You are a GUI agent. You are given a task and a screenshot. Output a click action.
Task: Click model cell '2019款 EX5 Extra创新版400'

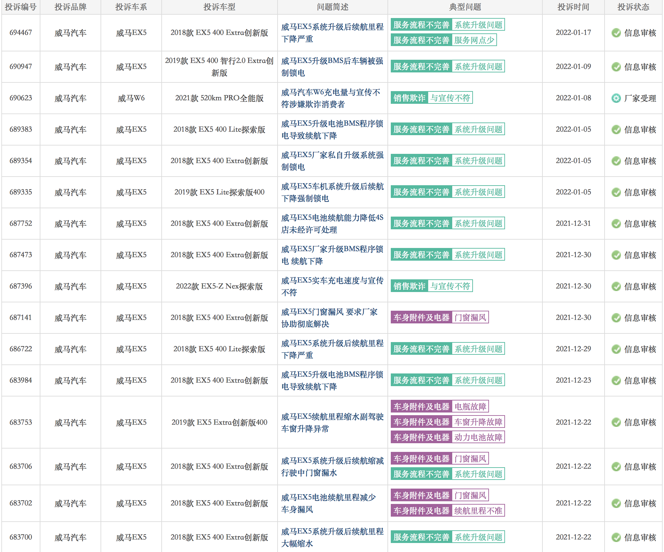click(x=219, y=423)
